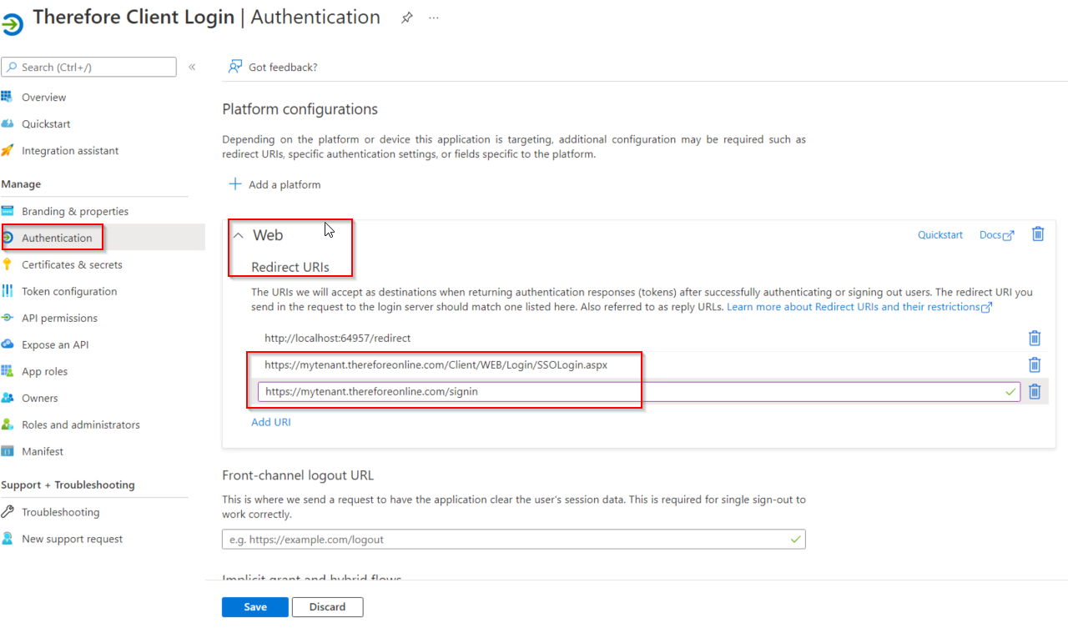
Task: Click the Certificates & secrets key icon
Action: pos(8,264)
